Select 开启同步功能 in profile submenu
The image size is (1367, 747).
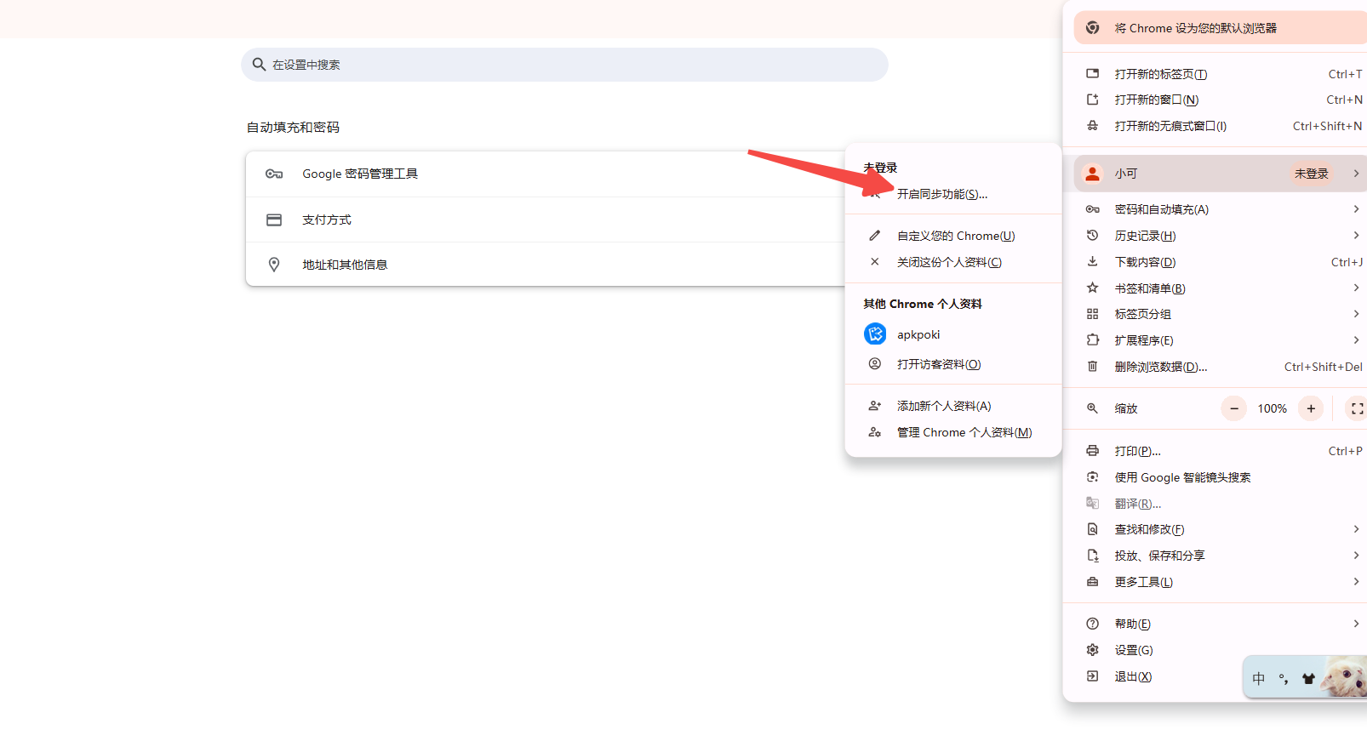[953, 194]
